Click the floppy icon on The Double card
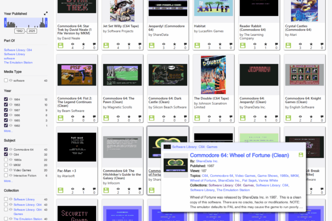 click(197, 118)
